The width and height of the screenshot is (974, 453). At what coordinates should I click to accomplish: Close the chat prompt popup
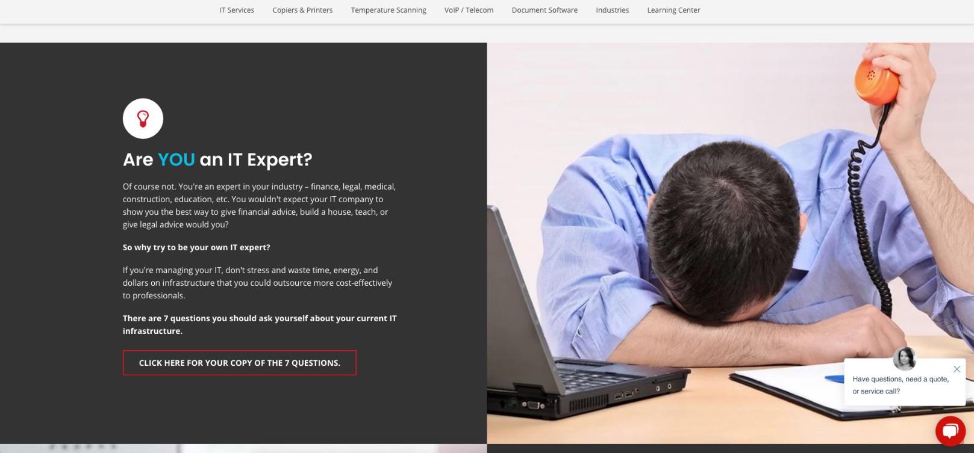click(x=957, y=369)
